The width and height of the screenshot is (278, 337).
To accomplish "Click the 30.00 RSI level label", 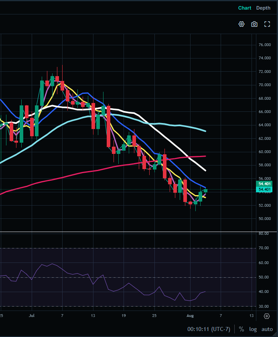I will (x=264, y=306).
